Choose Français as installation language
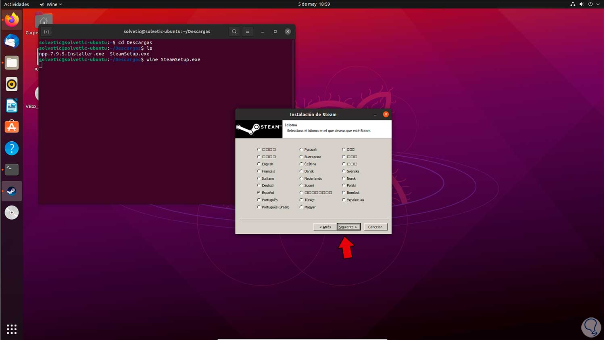 [x=259, y=171]
